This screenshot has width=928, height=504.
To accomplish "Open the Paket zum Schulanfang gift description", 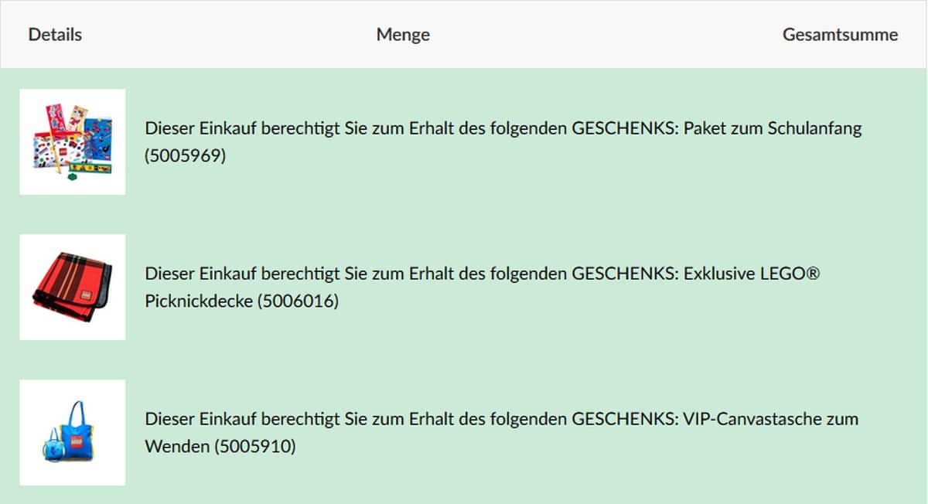I will [x=503, y=128].
